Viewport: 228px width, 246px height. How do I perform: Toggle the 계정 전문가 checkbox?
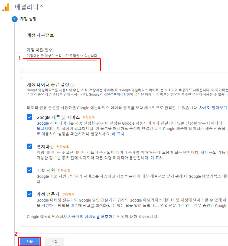tap(30, 194)
